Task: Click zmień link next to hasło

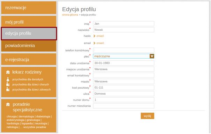Action: click(x=100, y=36)
